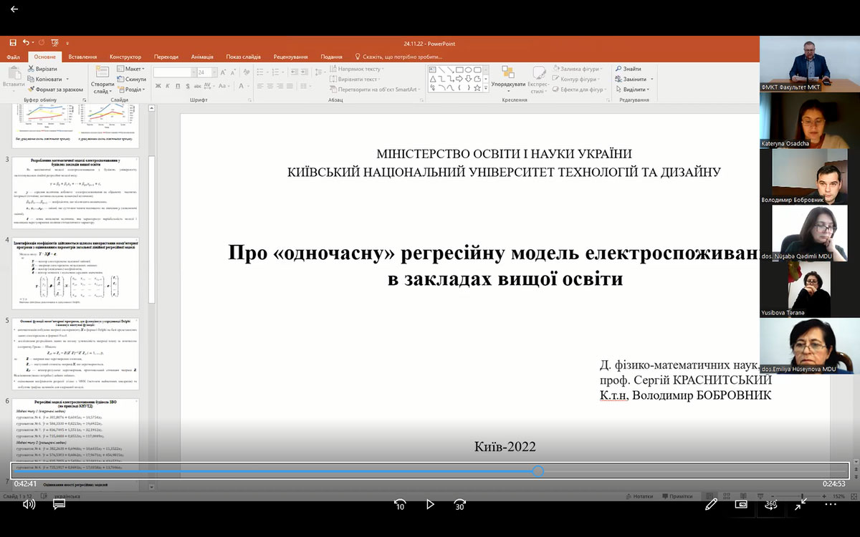Click the slide title text about регресійну модель
860x537 pixels.
494,266
